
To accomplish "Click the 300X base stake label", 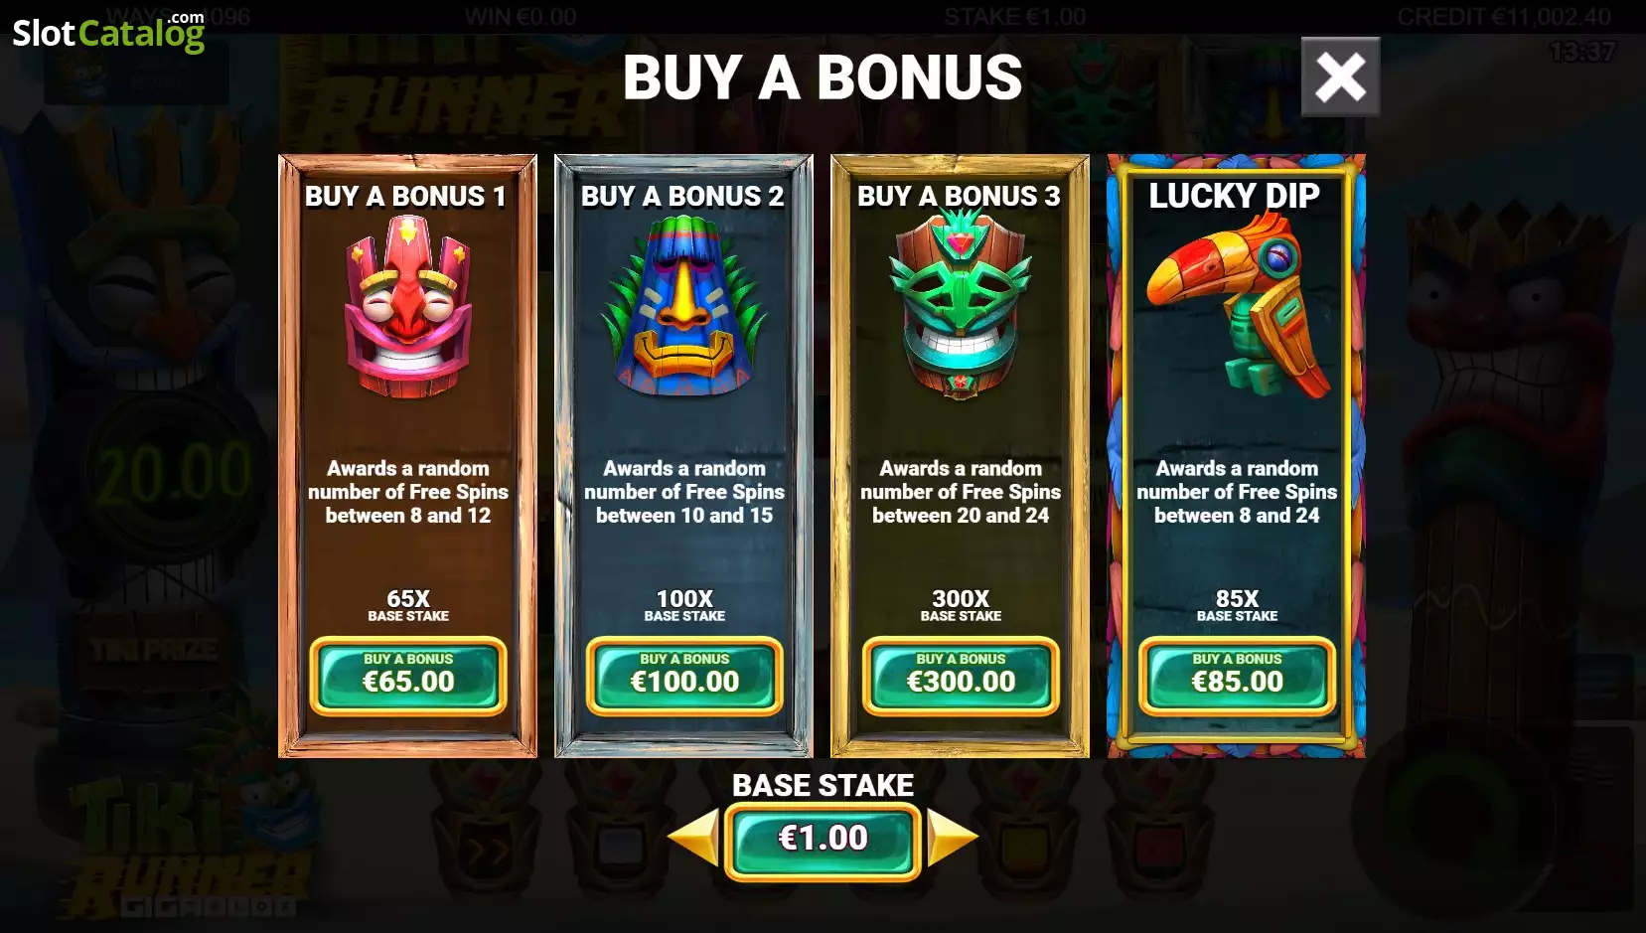I will point(961,605).
